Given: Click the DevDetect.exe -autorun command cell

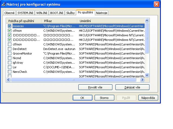Looking at the screenshot, I should 59,49.
